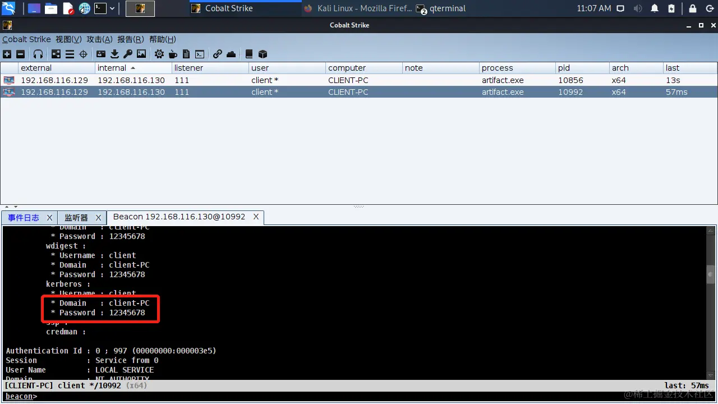The height and width of the screenshot is (404, 718).
Task: Click the coffee cup Java applet icon
Action: tap(173, 54)
